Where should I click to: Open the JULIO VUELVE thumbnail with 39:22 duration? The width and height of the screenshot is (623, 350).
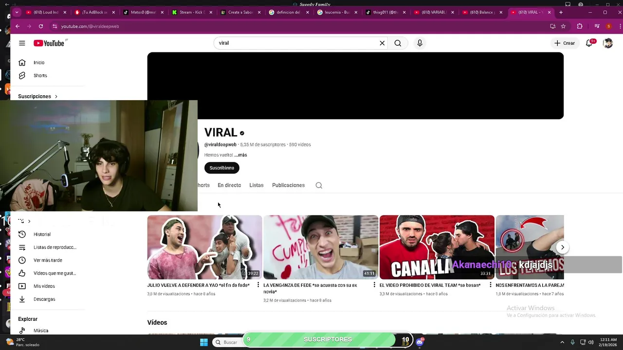(x=204, y=247)
